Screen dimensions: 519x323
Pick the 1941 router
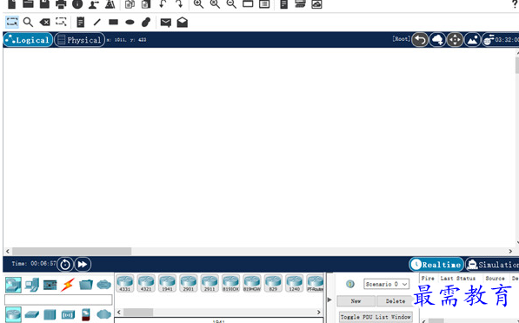167,283
